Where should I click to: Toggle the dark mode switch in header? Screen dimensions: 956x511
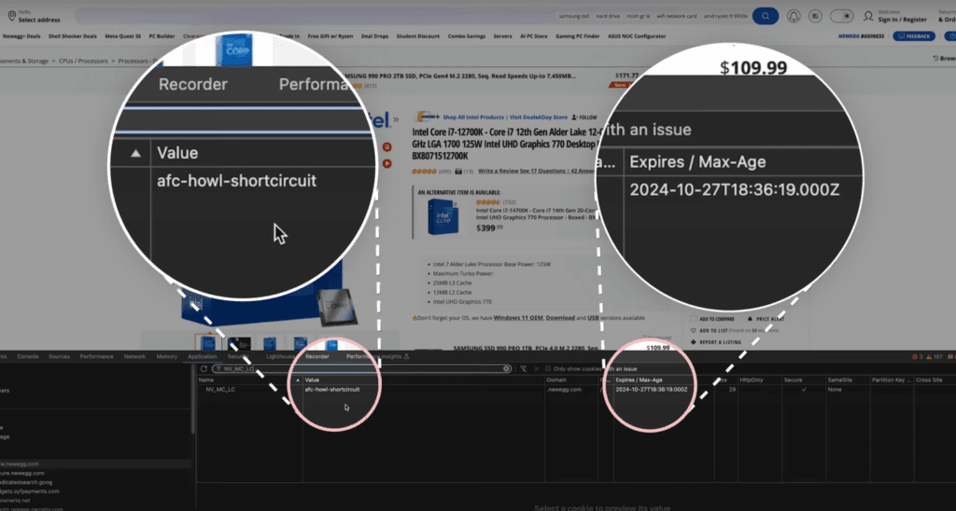[842, 16]
